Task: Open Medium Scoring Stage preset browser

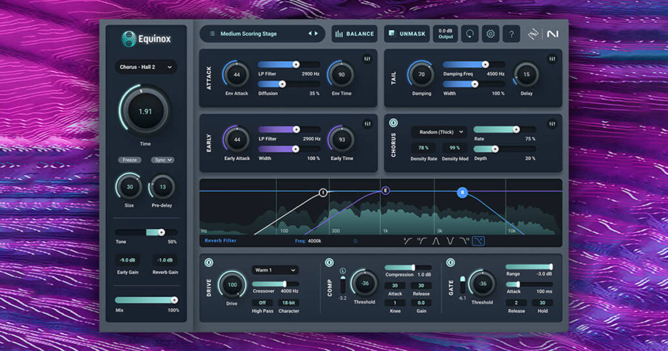Action: [262, 34]
